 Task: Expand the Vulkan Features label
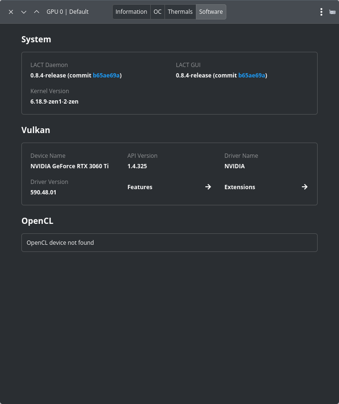pos(140,187)
